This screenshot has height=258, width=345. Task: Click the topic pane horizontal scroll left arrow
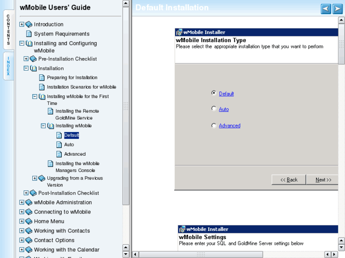[x=135, y=255]
